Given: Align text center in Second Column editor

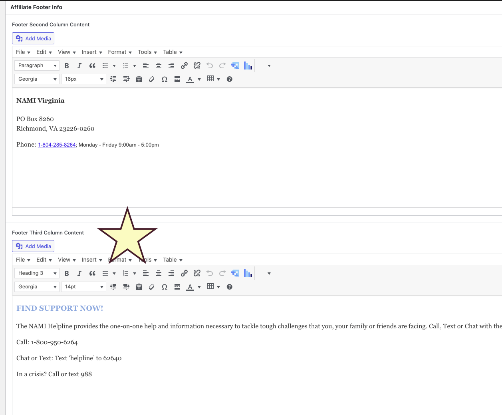Looking at the screenshot, I should pos(159,66).
